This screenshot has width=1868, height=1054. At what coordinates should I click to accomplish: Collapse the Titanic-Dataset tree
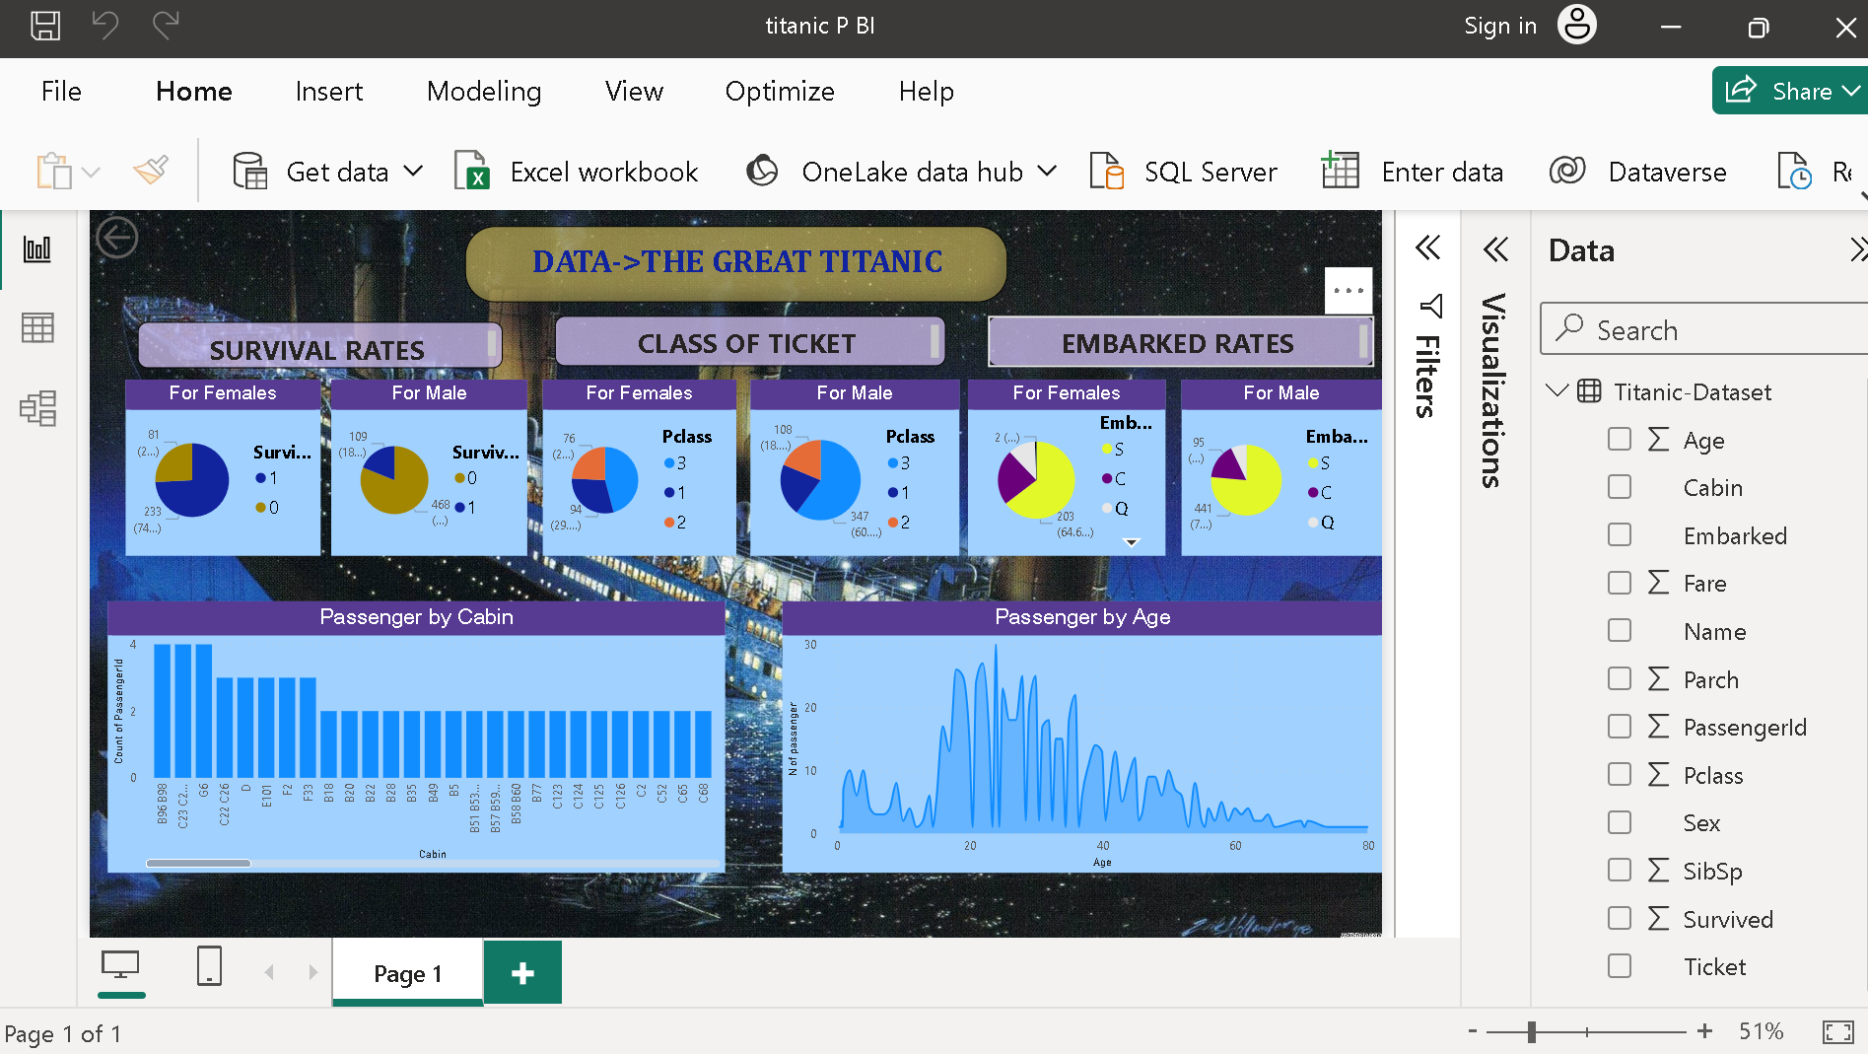pos(1557,390)
